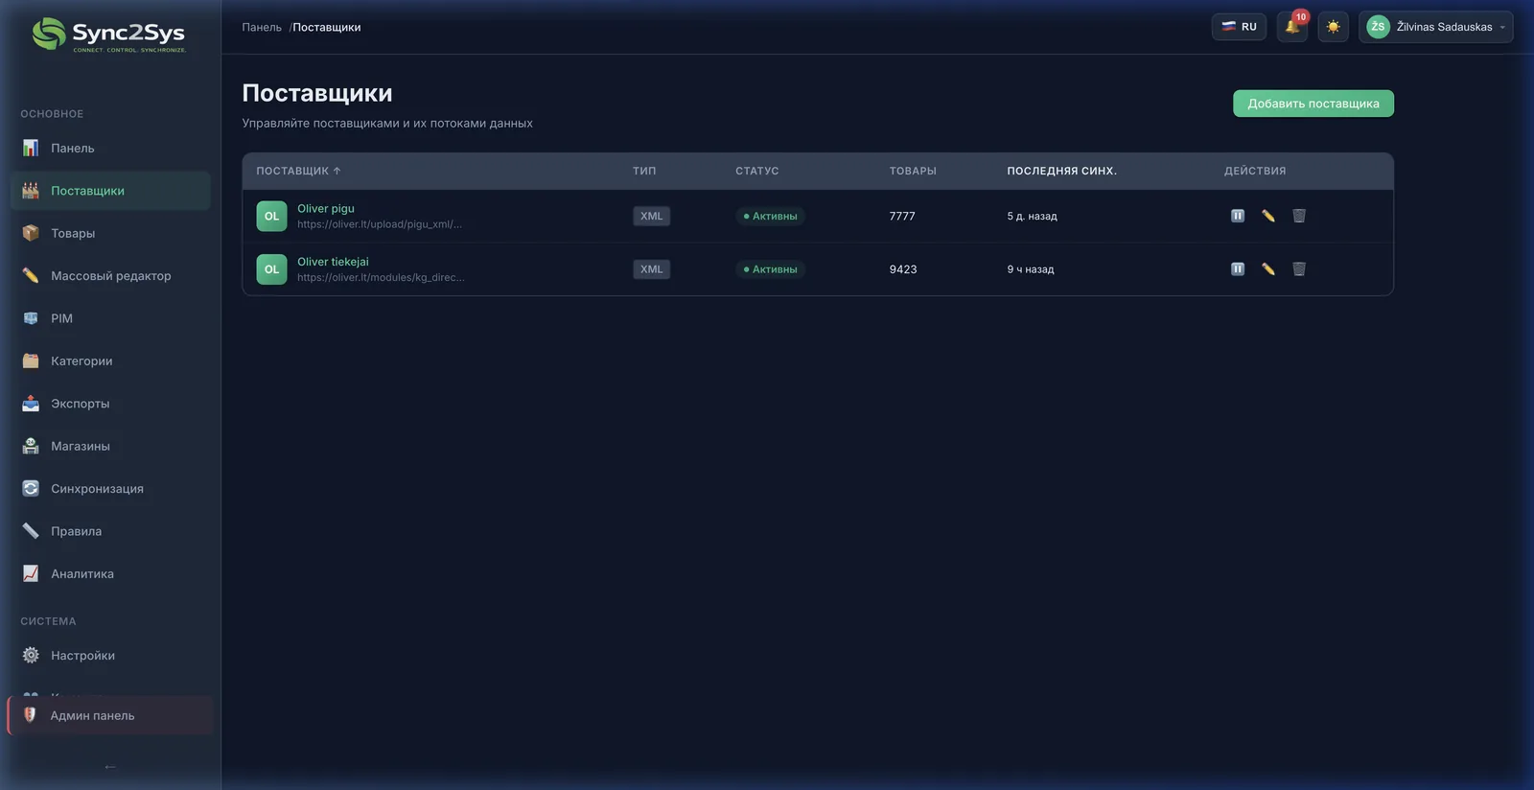Viewport: 1534px width, 790px height.
Task: Click product count 7777
Action: [x=902, y=216]
